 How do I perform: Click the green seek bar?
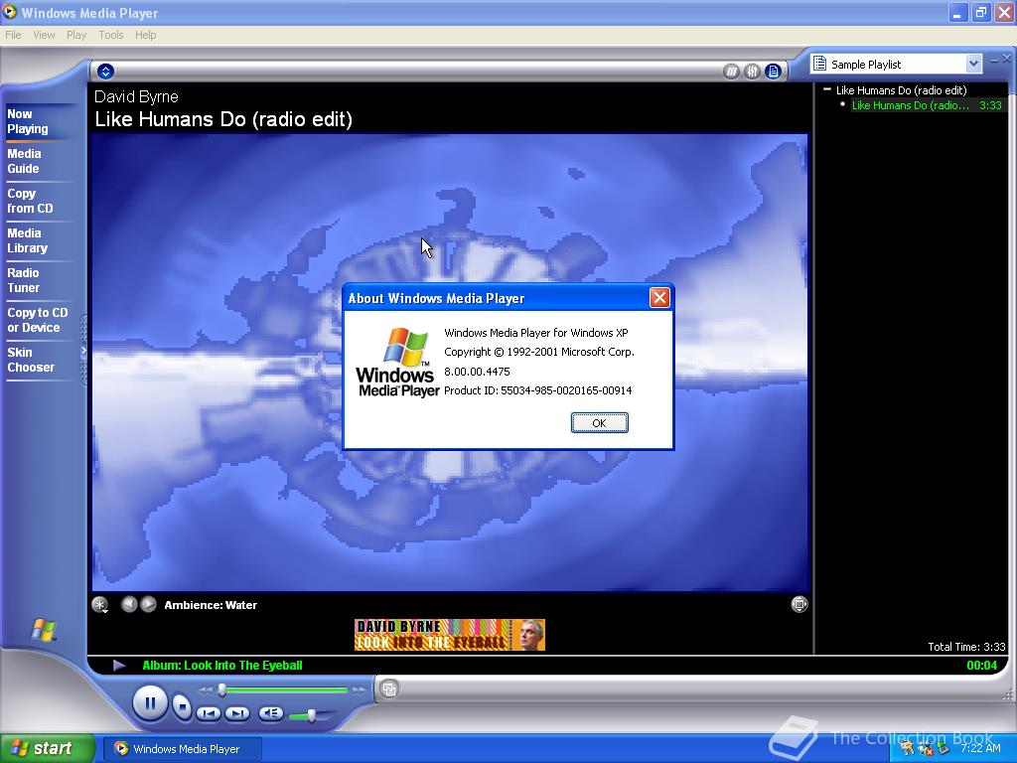(285, 690)
